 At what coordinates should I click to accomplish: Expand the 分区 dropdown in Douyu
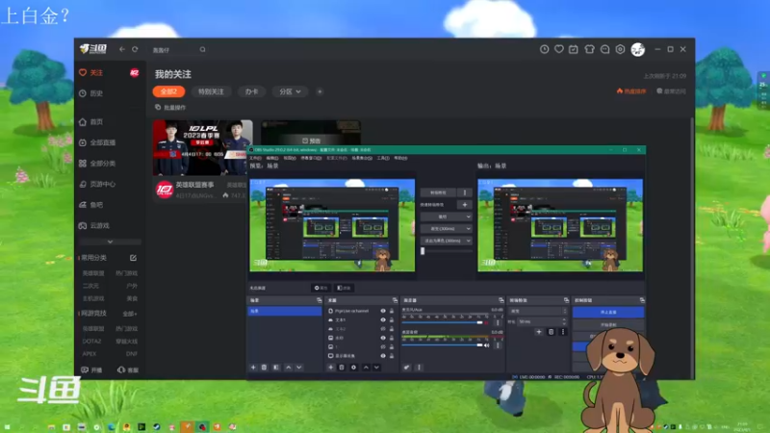click(x=290, y=91)
